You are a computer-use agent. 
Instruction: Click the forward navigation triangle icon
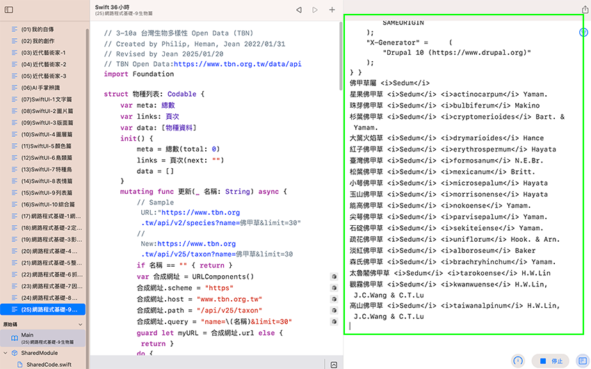click(x=315, y=10)
